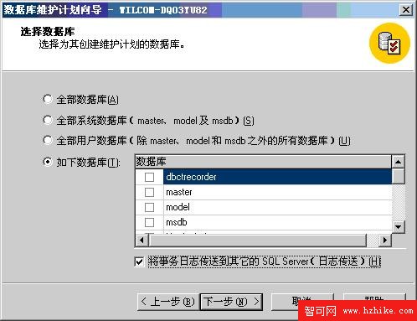This screenshot has width=417, height=321.
Task: Select the msdb row text
Action: pyautogui.click(x=177, y=222)
